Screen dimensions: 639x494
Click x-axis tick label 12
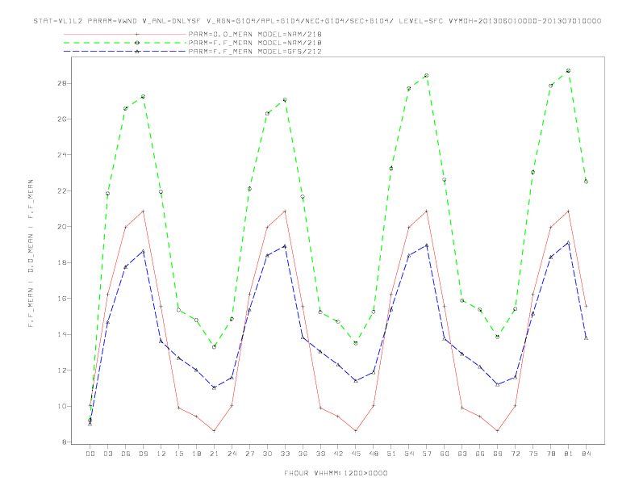pyautogui.click(x=161, y=454)
